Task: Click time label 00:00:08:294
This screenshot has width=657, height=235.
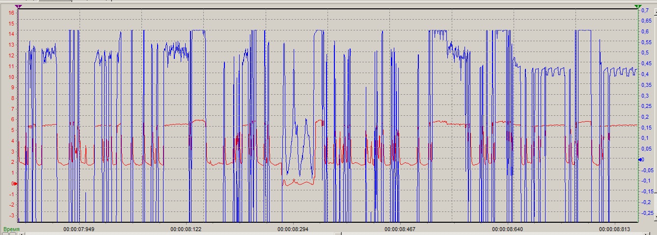Action: point(293,229)
